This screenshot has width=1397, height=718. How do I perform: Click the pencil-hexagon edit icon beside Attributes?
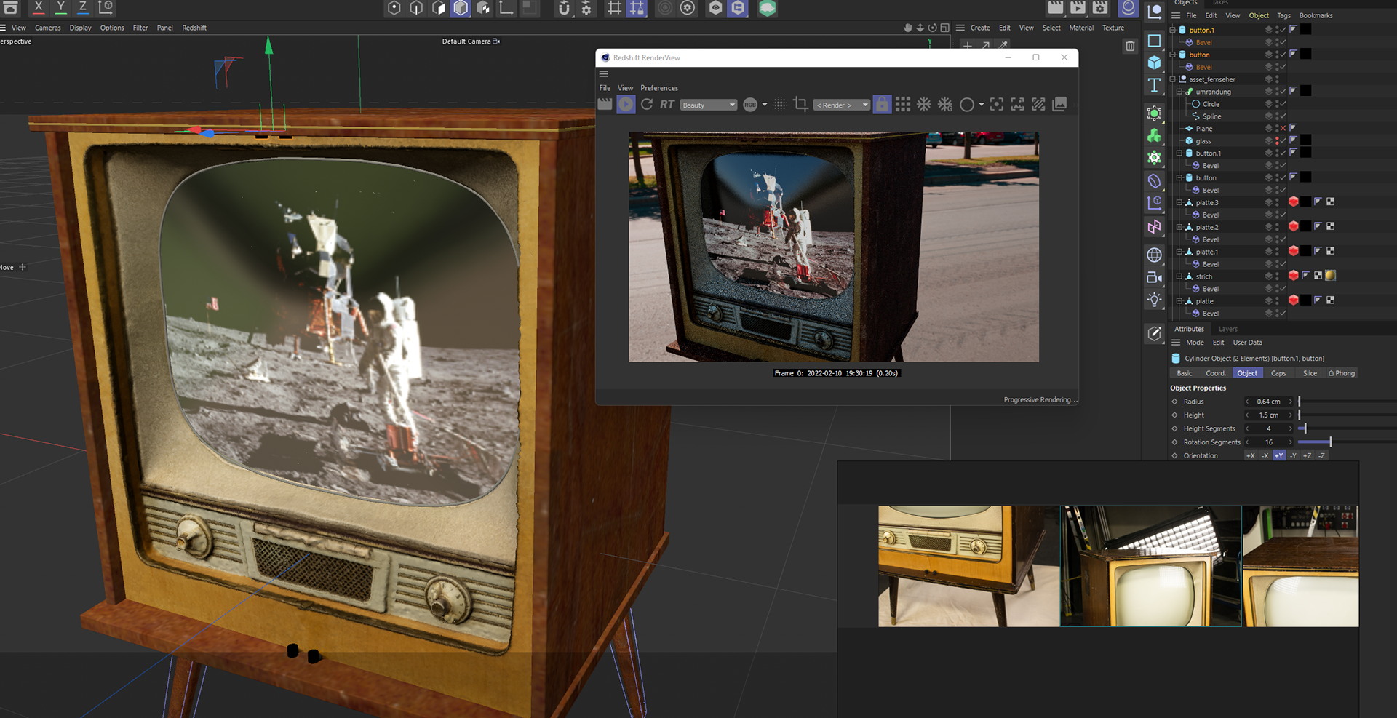(1154, 334)
